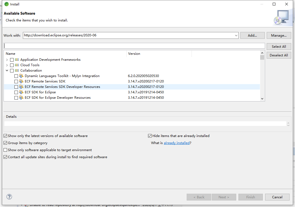This screenshot has height=207, width=295.
Task: Maximize the Install dialog window
Action: (274, 4)
